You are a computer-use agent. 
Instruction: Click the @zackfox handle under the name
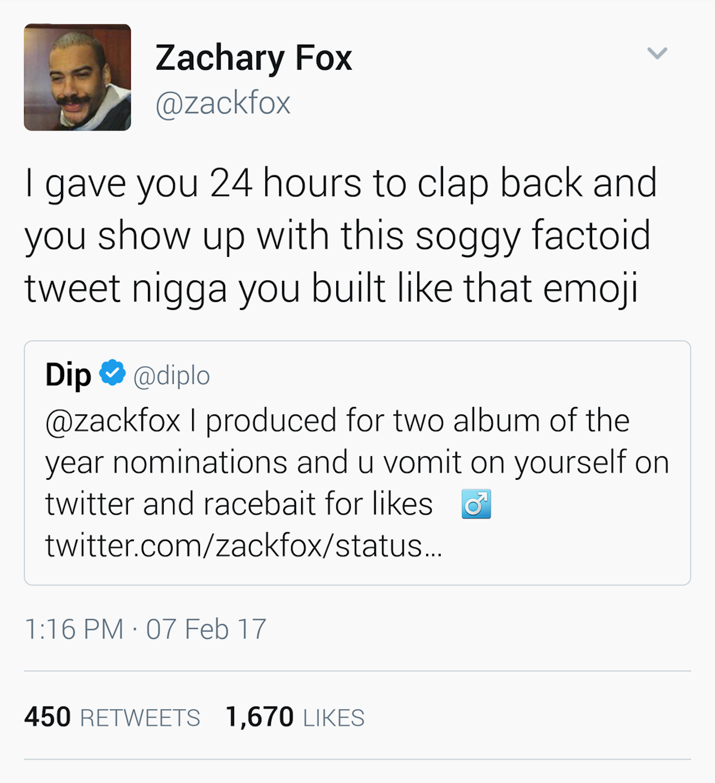[x=223, y=103]
